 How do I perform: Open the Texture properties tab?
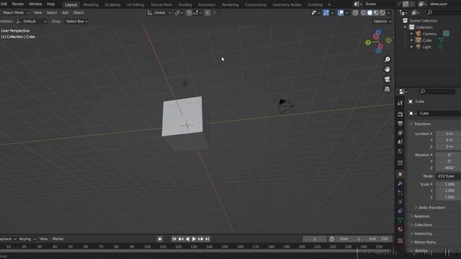400,241
